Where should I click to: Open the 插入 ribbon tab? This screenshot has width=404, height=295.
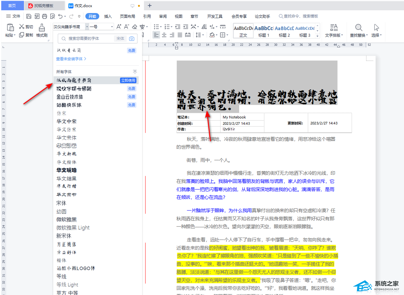(x=108, y=16)
